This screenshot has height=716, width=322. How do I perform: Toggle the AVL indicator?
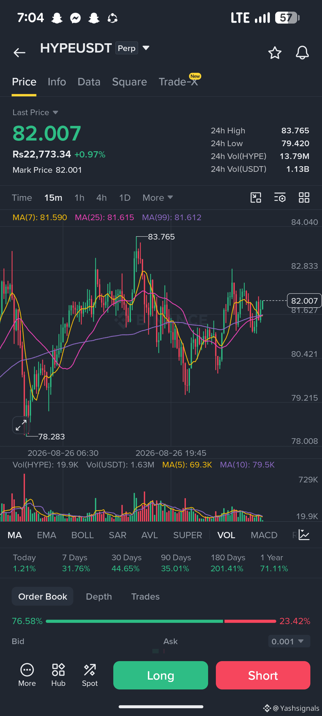coord(150,535)
